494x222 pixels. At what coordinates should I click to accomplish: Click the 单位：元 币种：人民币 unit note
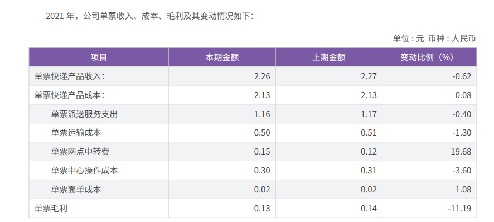point(434,38)
